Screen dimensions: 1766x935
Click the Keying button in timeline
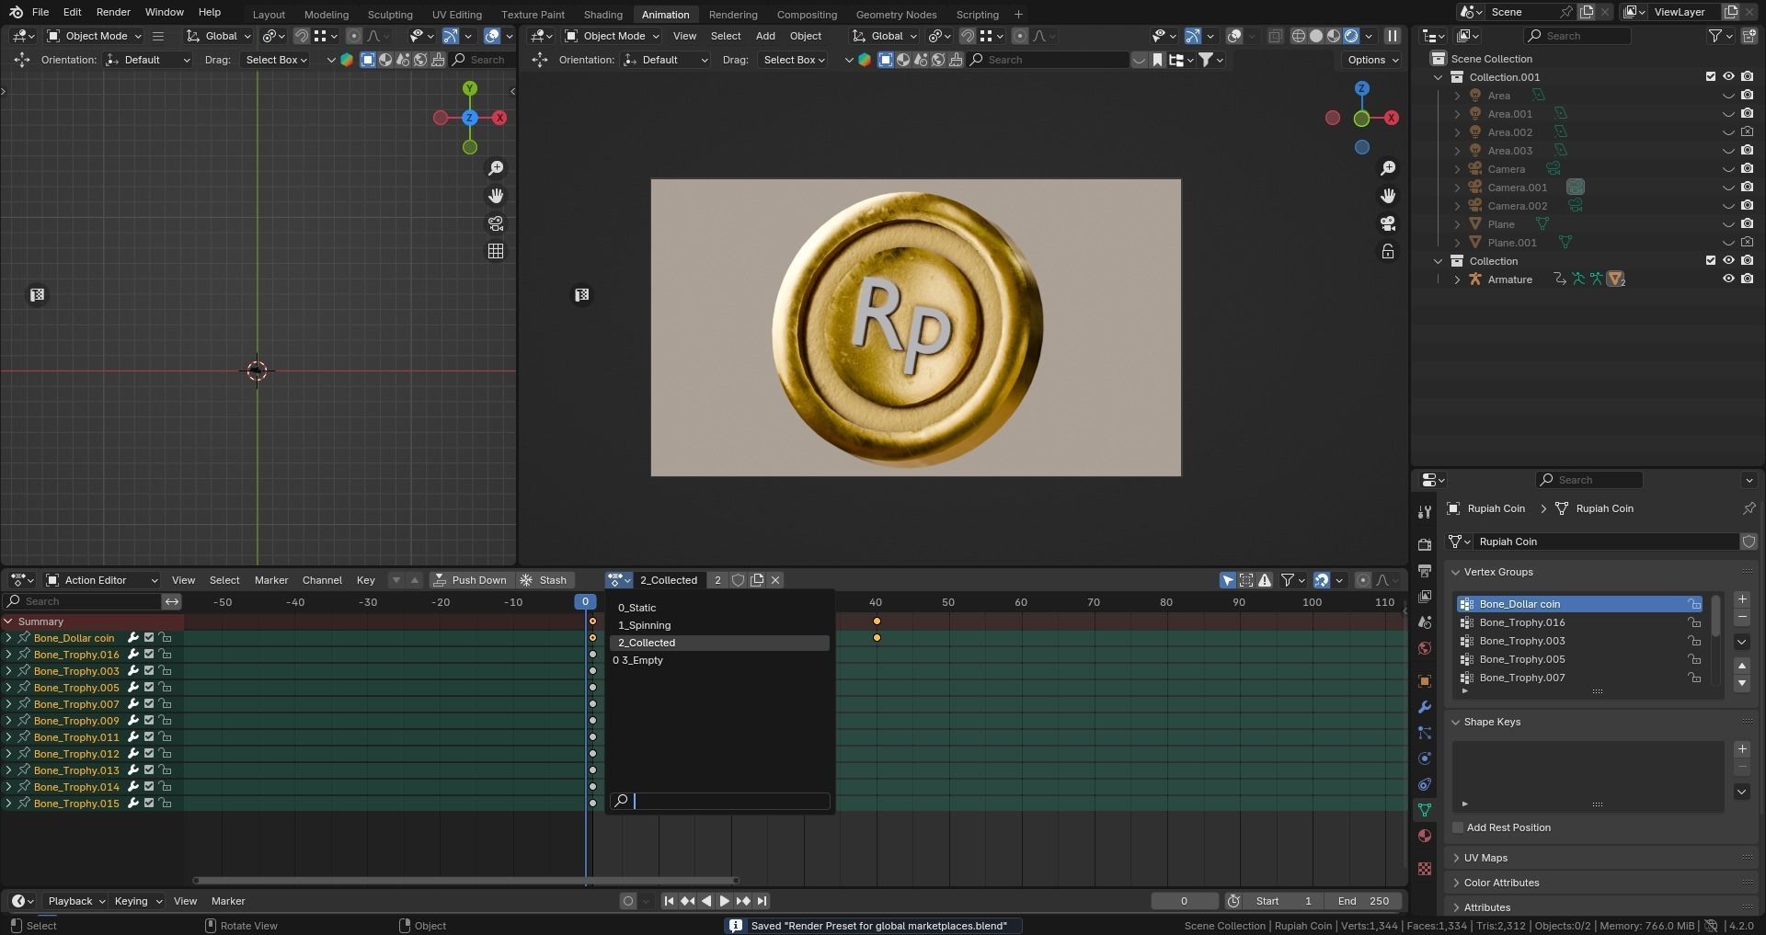tap(138, 901)
